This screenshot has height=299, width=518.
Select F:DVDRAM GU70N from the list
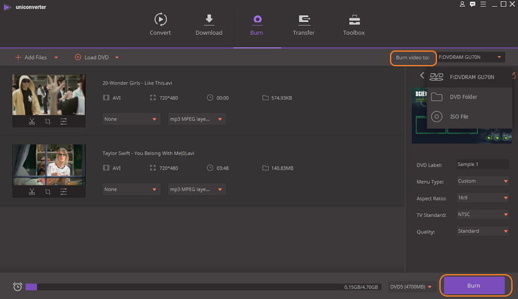[x=469, y=77]
